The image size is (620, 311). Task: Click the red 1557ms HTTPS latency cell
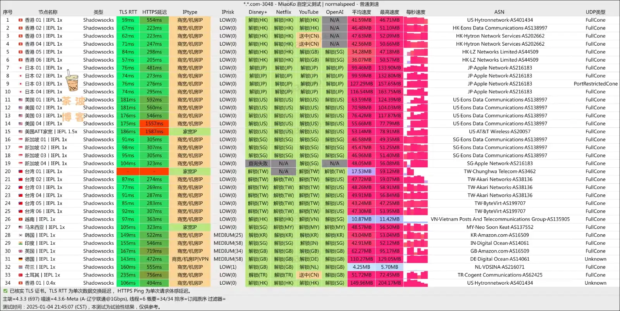[x=154, y=124]
